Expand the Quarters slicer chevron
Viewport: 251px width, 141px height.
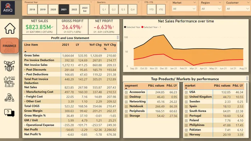(138, 2)
